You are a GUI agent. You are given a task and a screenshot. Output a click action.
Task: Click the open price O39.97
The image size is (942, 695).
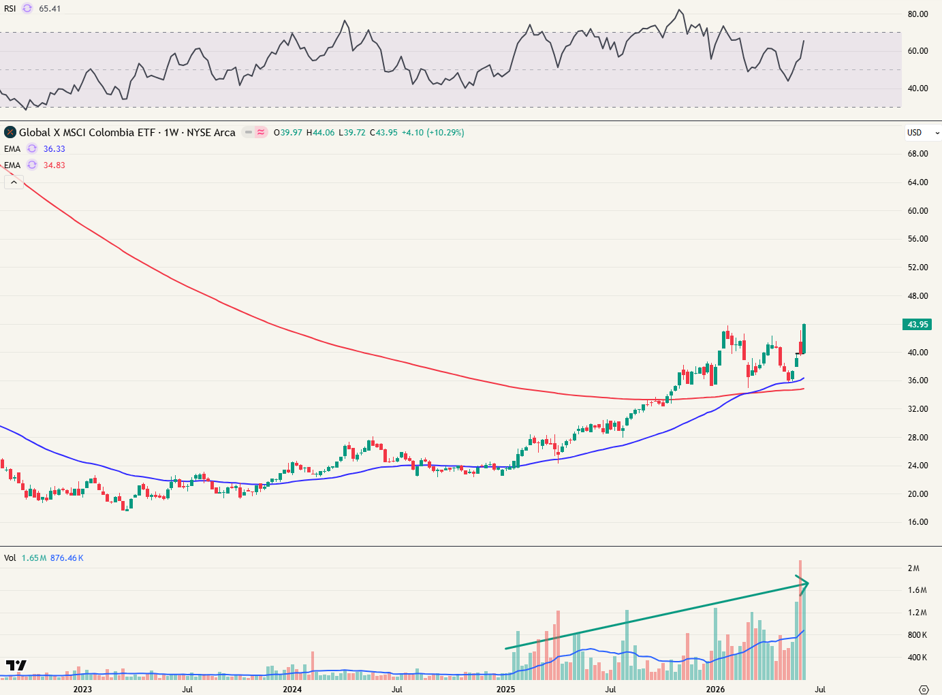click(288, 133)
